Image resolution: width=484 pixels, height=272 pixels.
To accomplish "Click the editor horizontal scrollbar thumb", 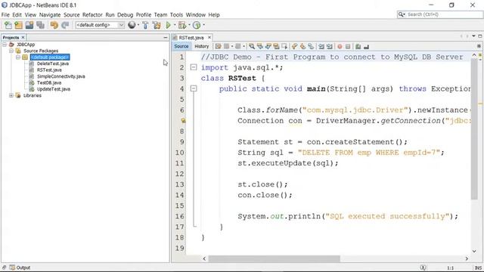I will pyautogui.click(x=274, y=258).
